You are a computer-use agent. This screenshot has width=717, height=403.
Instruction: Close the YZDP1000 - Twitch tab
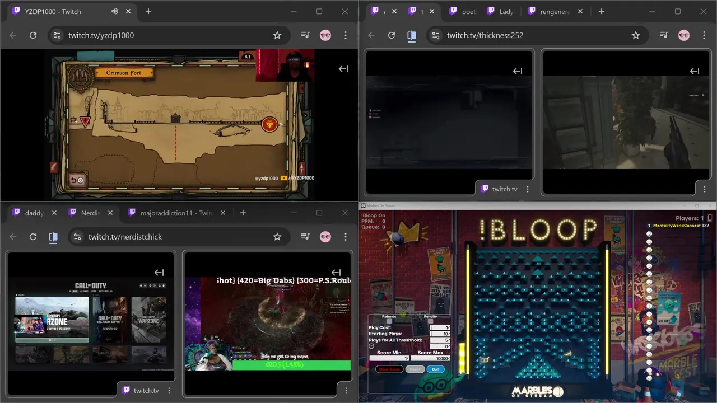coord(128,11)
